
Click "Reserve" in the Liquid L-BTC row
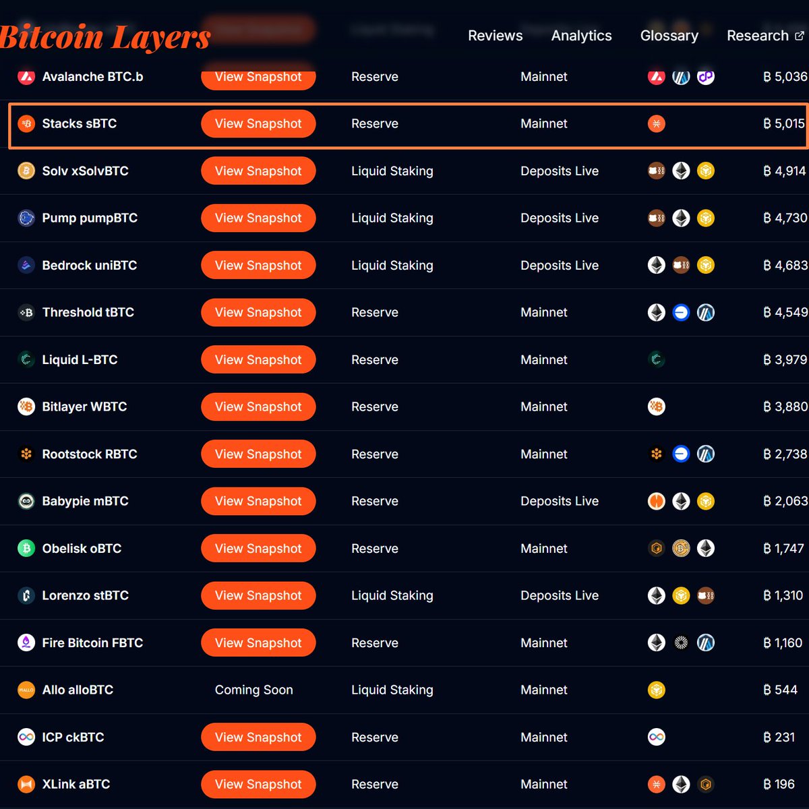[375, 360]
